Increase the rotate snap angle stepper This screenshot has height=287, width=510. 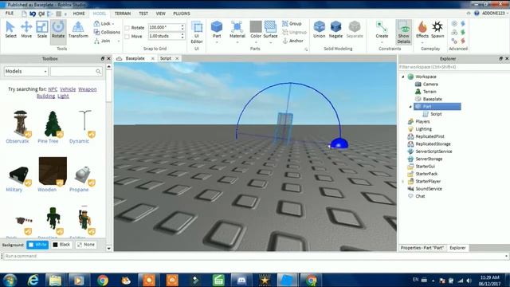coord(182,26)
